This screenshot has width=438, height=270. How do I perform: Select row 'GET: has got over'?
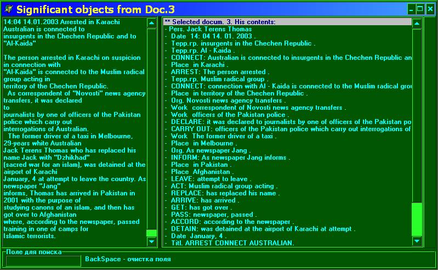click(x=287, y=207)
